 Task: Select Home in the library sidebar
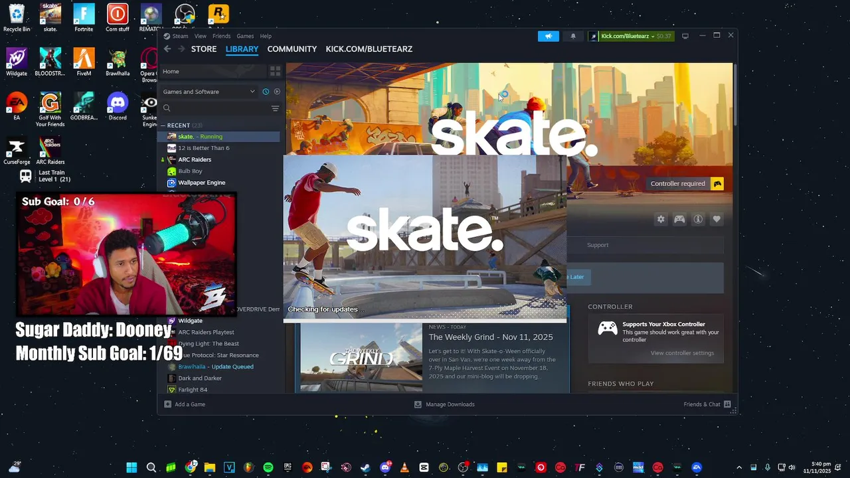[x=212, y=71]
